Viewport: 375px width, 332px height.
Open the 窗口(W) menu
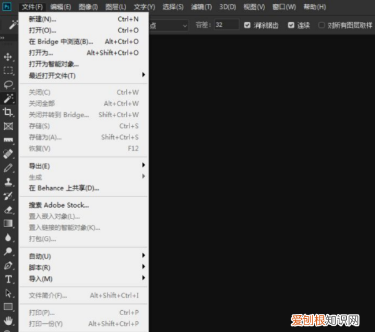point(284,7)
